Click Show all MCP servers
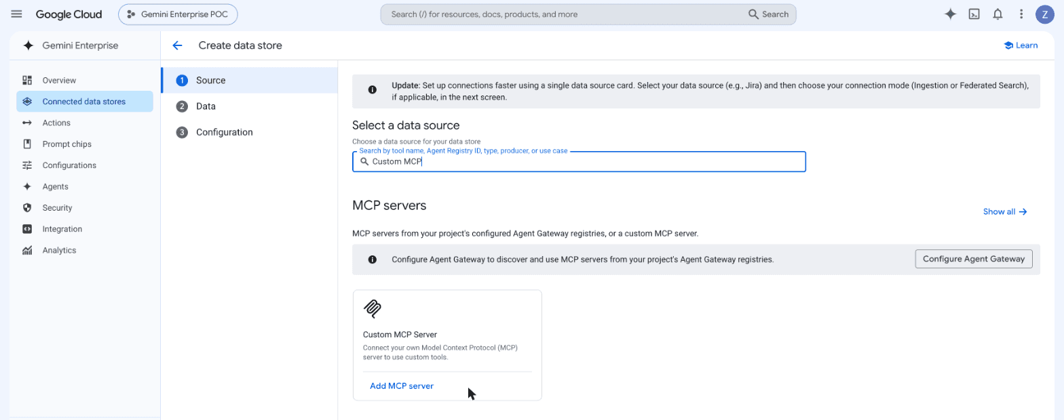Image resolution: width=1064 pixels, height=420 pixels. [x=1005, y=212]
